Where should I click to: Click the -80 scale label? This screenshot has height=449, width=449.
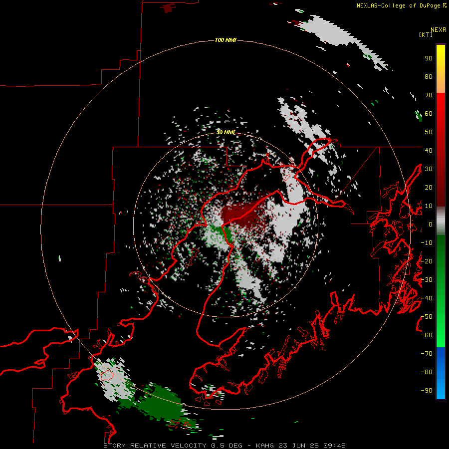click(x=427, y=372)
